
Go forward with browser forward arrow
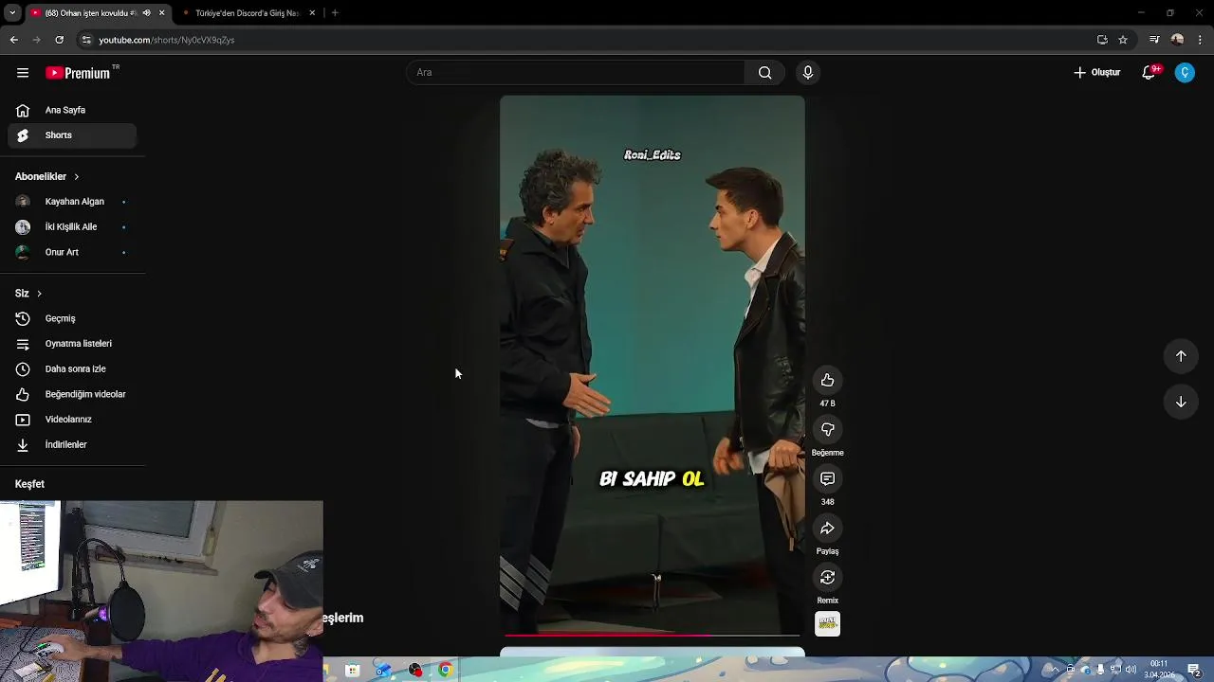tap(36, 40)
